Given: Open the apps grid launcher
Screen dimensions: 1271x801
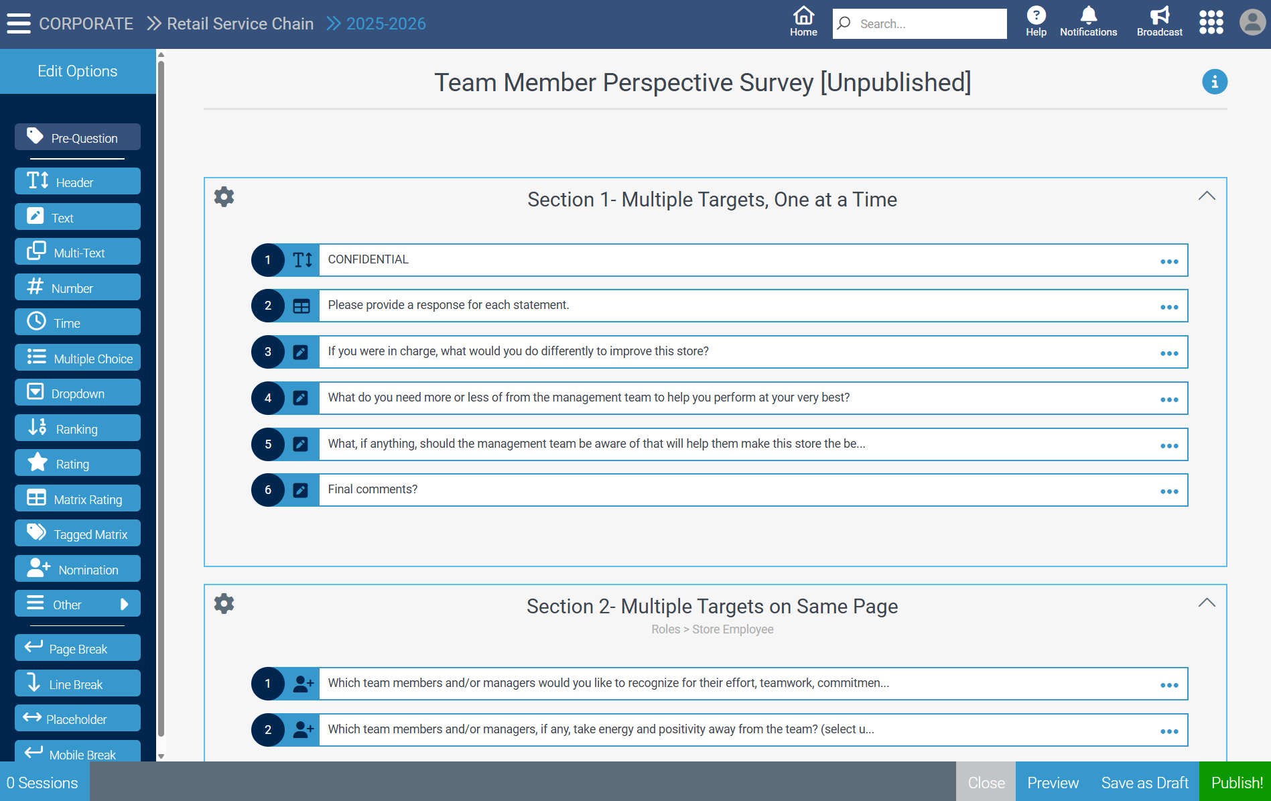Looking at the screenshot, I should [x=1211, y=22].
